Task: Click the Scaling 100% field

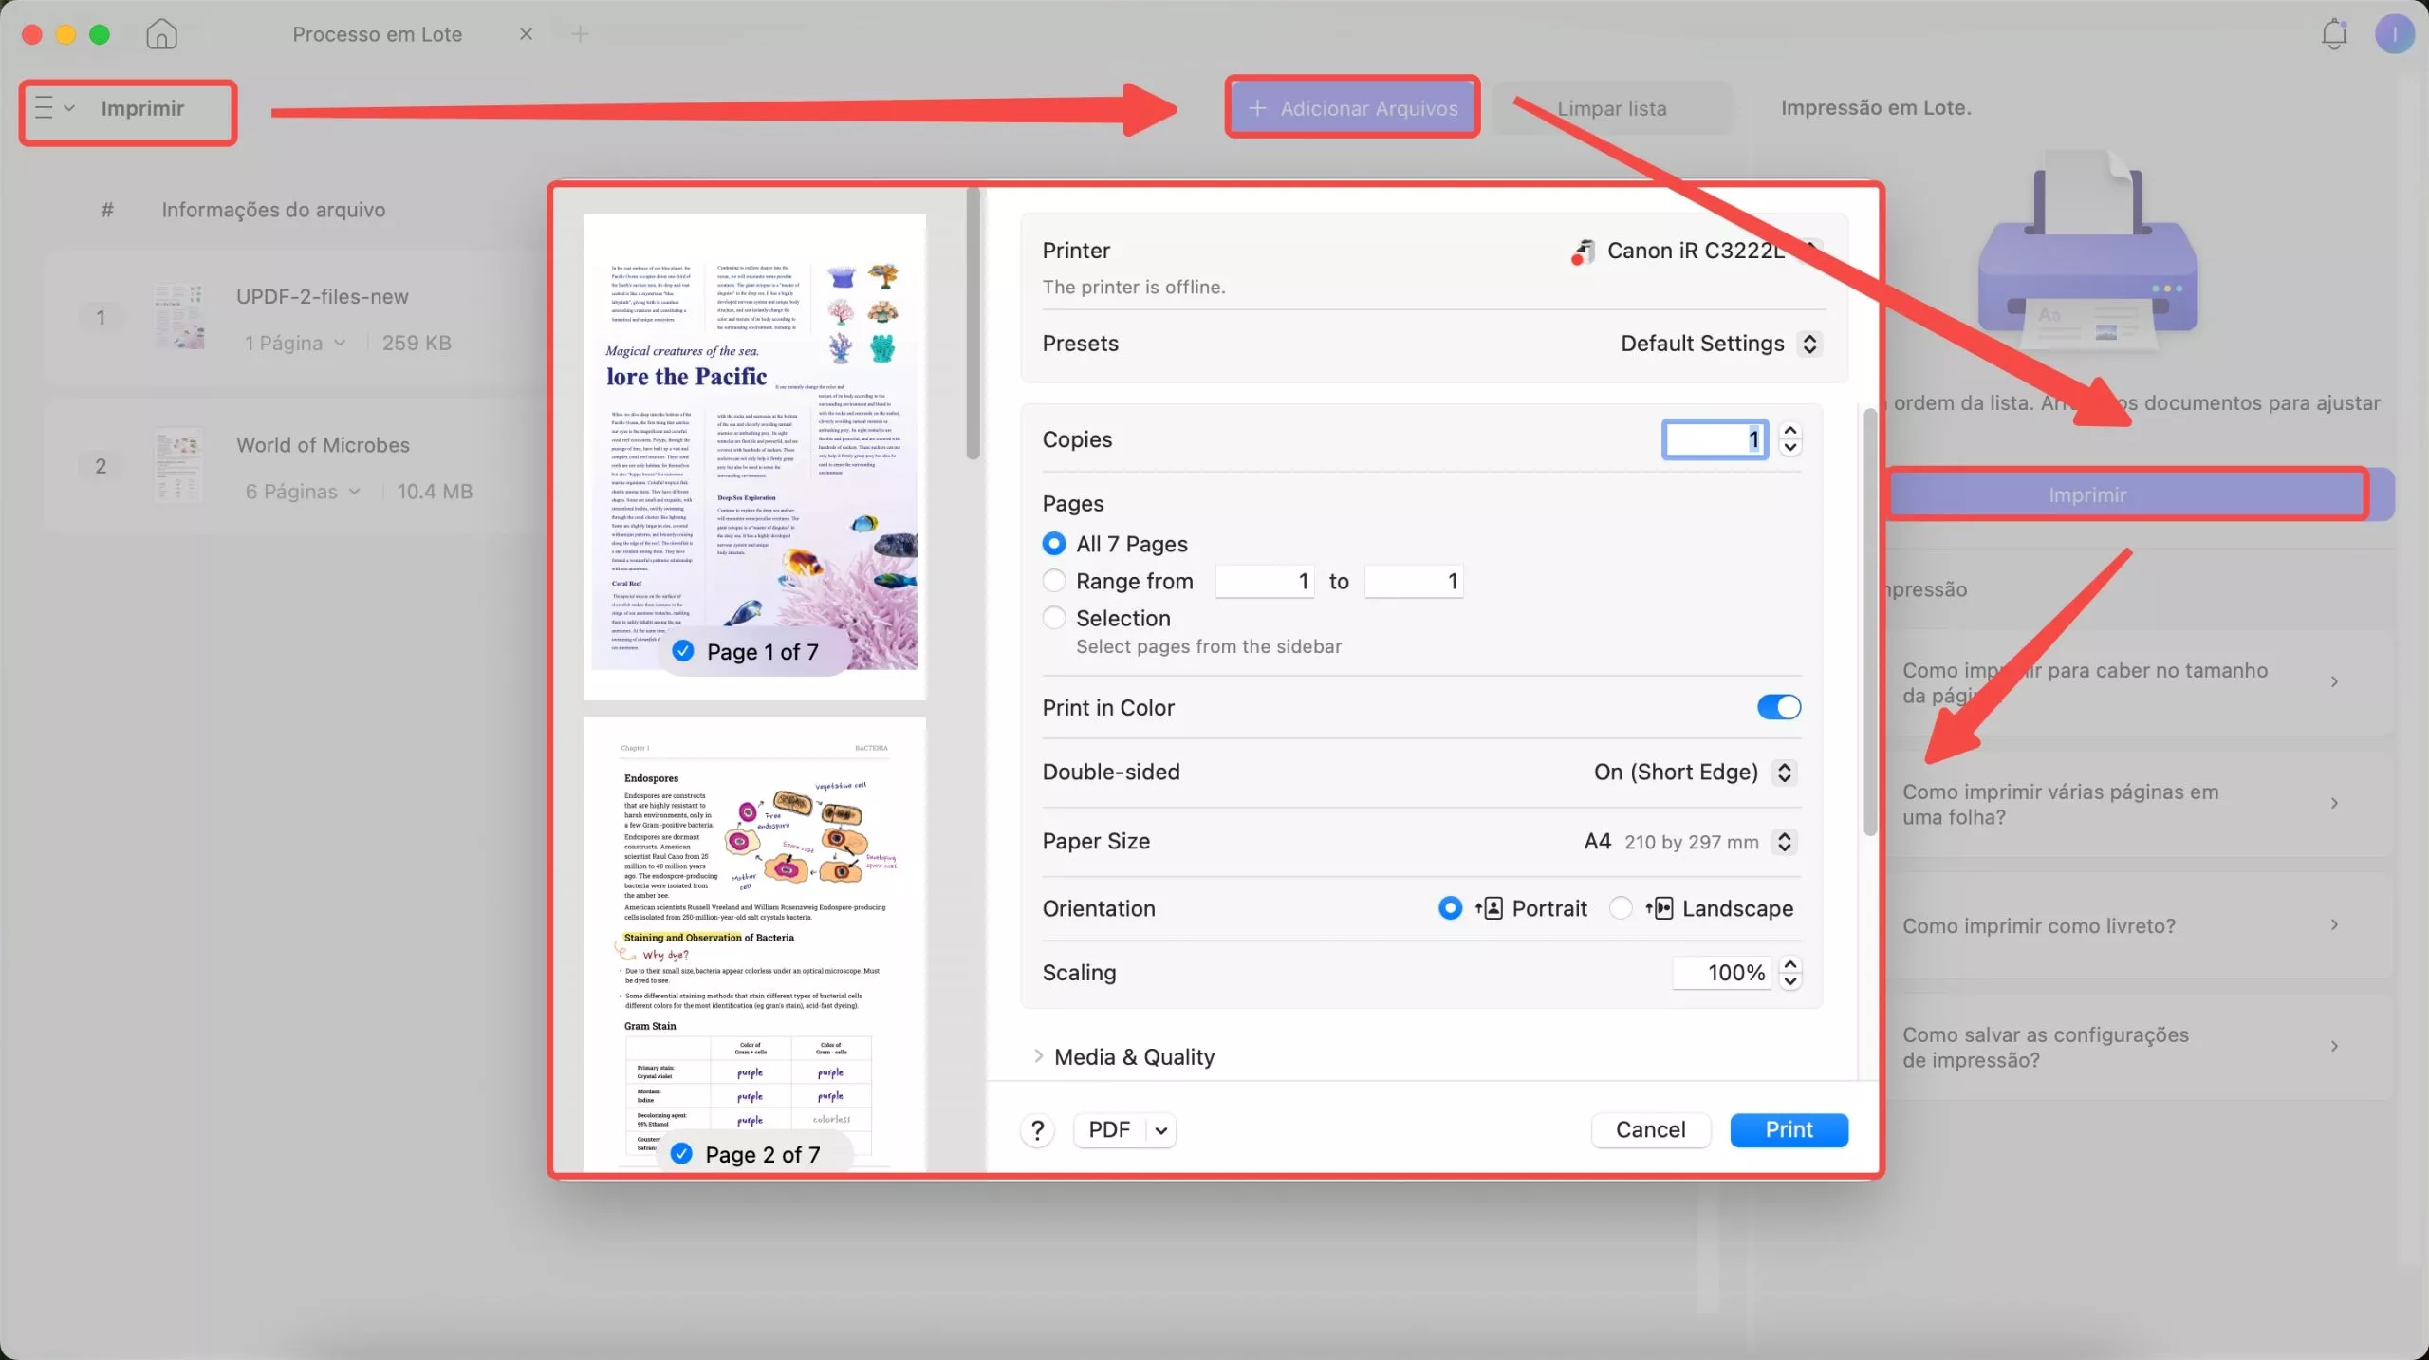Action: pos(1722,972)
